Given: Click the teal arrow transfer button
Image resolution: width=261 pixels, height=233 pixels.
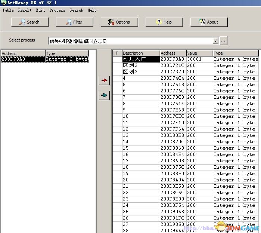Looking at the screenshot, I should 104,95.
